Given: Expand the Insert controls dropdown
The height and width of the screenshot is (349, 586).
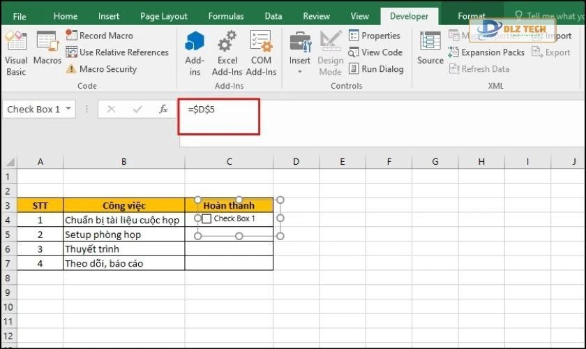Looking at the screenshot, I should click(300, 70).
